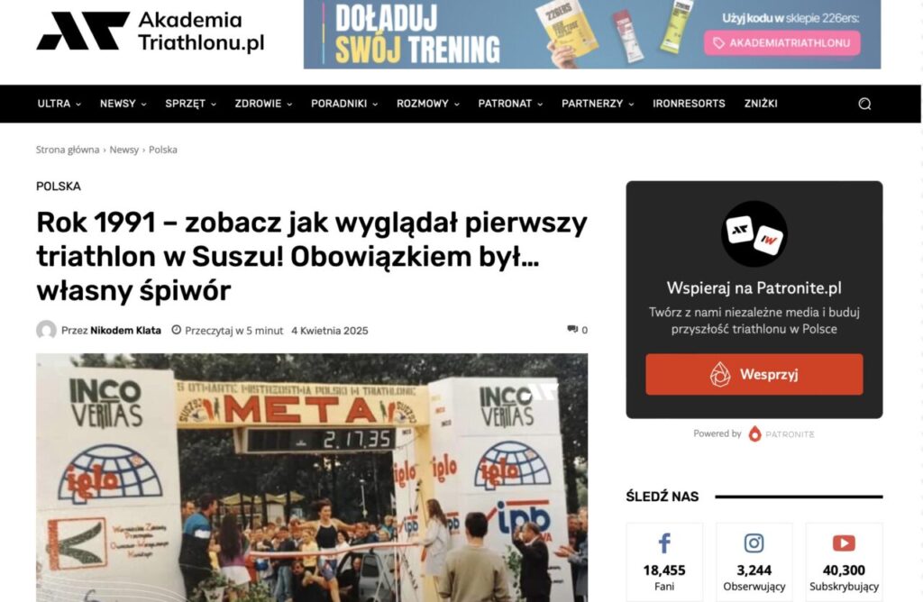
Task: Click the comments count bubble icon
Action: tap(572, 330)
